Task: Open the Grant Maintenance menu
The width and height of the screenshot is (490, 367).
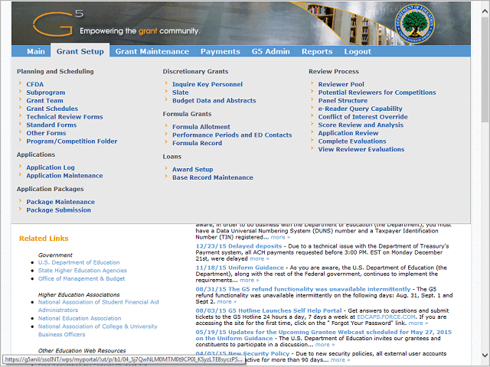Action: pos(152,51)
